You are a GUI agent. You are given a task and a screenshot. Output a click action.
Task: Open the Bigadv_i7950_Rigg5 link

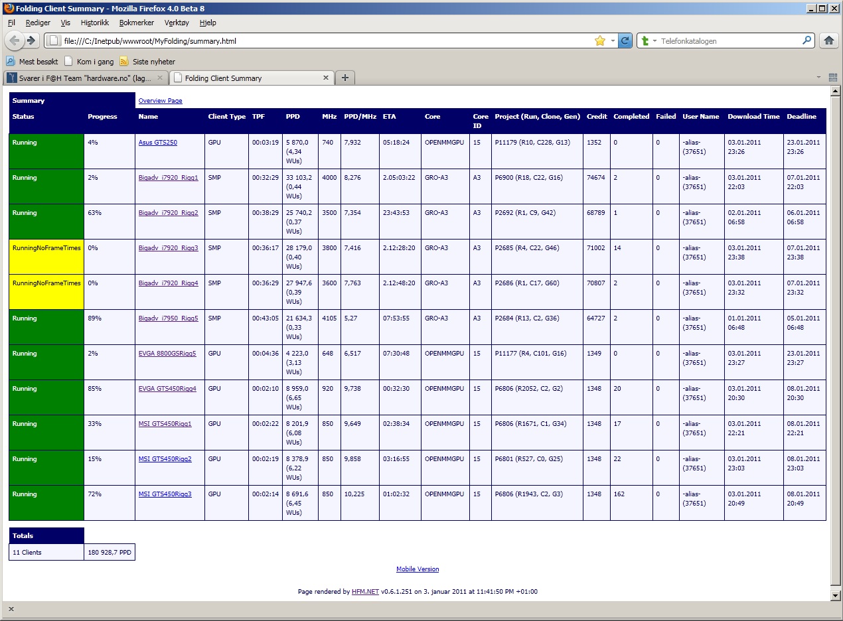(x=169, y=318)
